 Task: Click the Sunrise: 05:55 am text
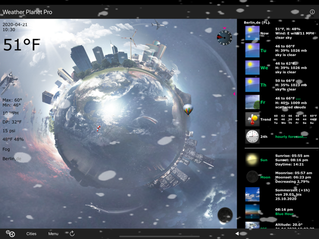(x=292, y=156)
